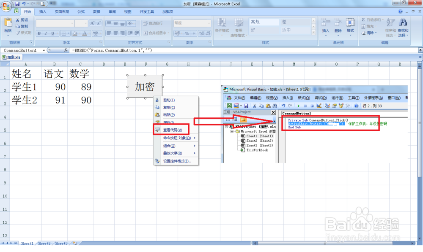This screenshot has width=423, height=252.
Task: Open Find and Select (查找和选择)
Action: (403, 27)
